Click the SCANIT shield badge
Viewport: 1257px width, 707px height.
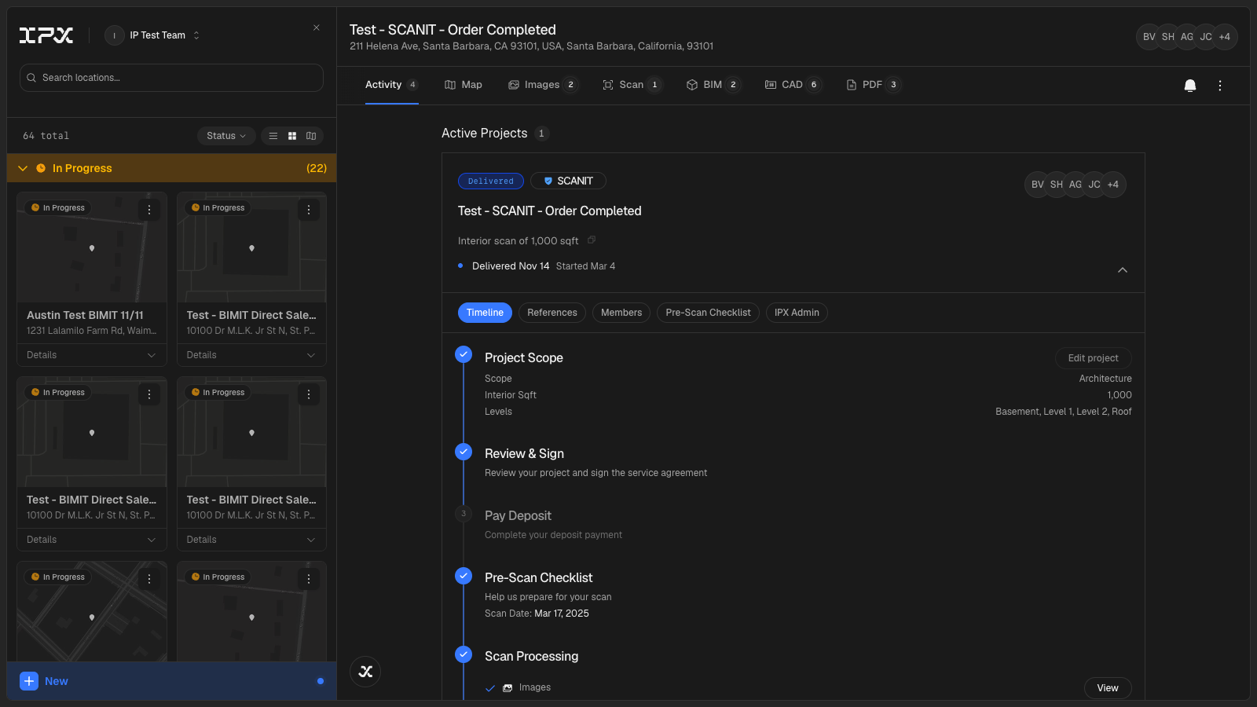pyautogui.click(x=568, y=181)
